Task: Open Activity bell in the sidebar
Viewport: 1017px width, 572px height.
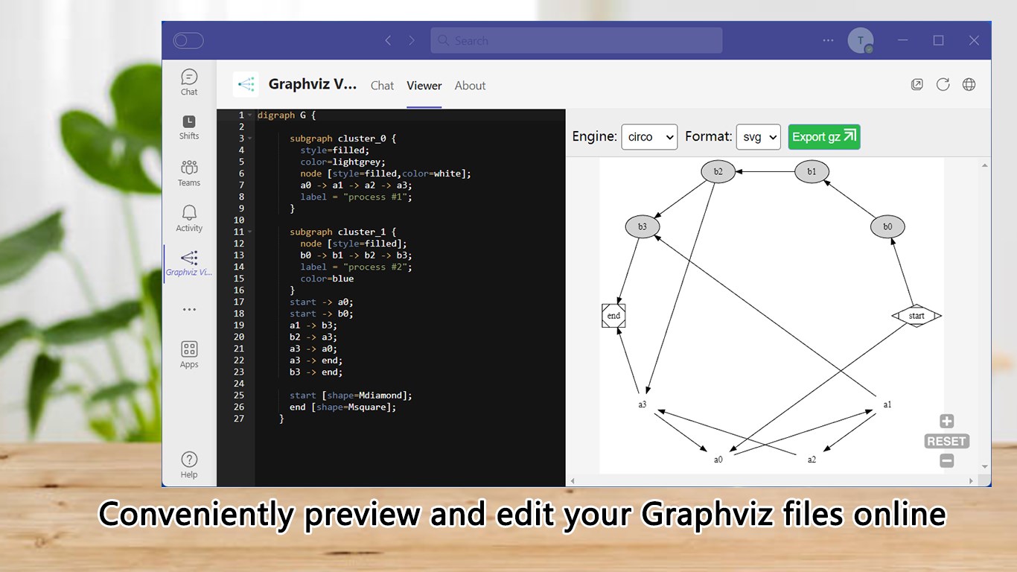Action: [x=189, y=219]
